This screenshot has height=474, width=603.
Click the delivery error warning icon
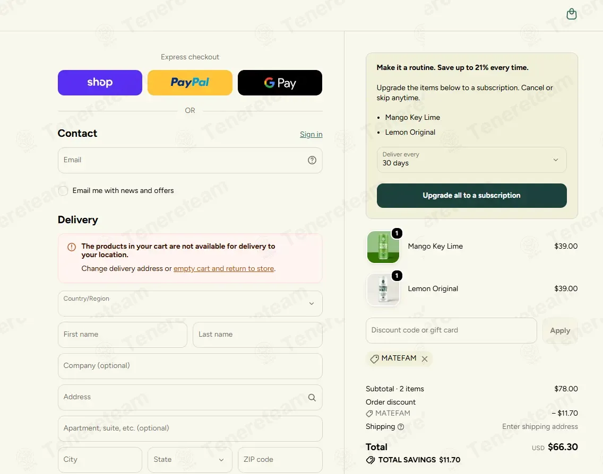pyautogui.click(x=72, y=247)
